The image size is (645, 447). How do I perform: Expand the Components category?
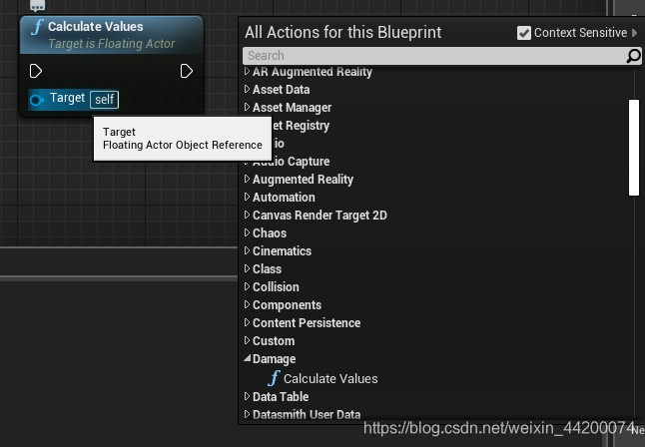point(247,304)
